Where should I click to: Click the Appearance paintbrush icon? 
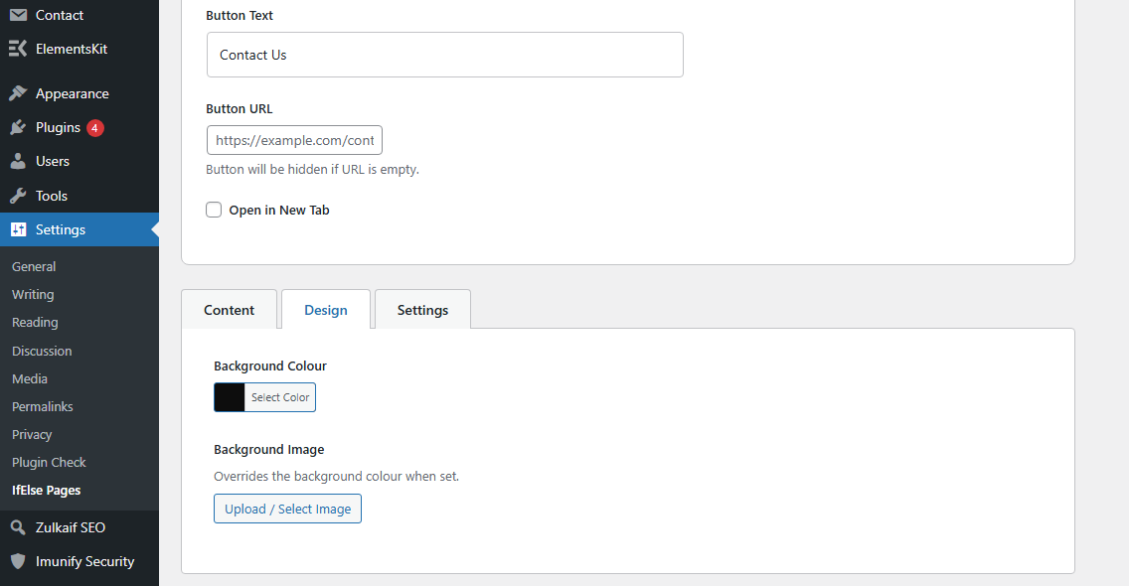point(18,93)
